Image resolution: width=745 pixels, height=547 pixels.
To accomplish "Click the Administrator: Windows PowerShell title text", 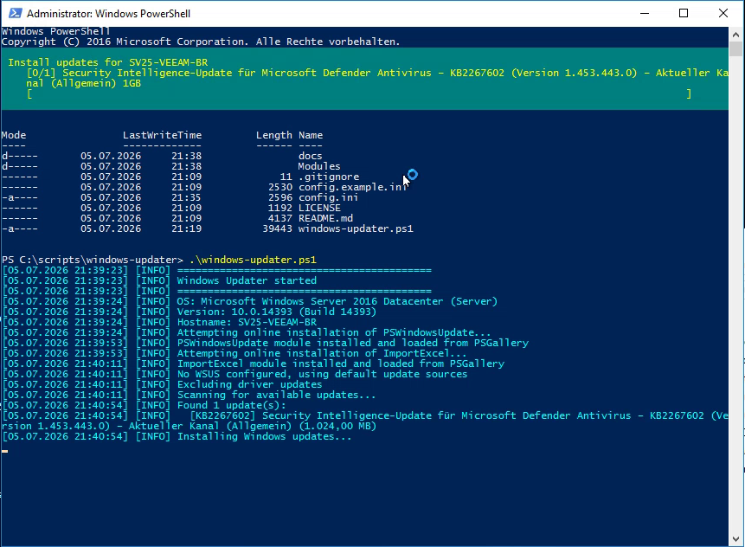I will [x=108, y=13].
